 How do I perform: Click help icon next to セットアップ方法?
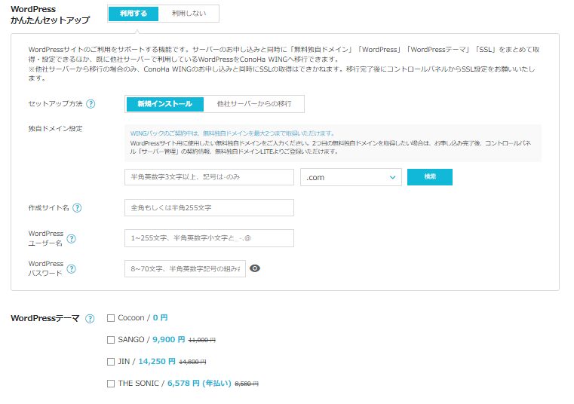click(91, 104)
